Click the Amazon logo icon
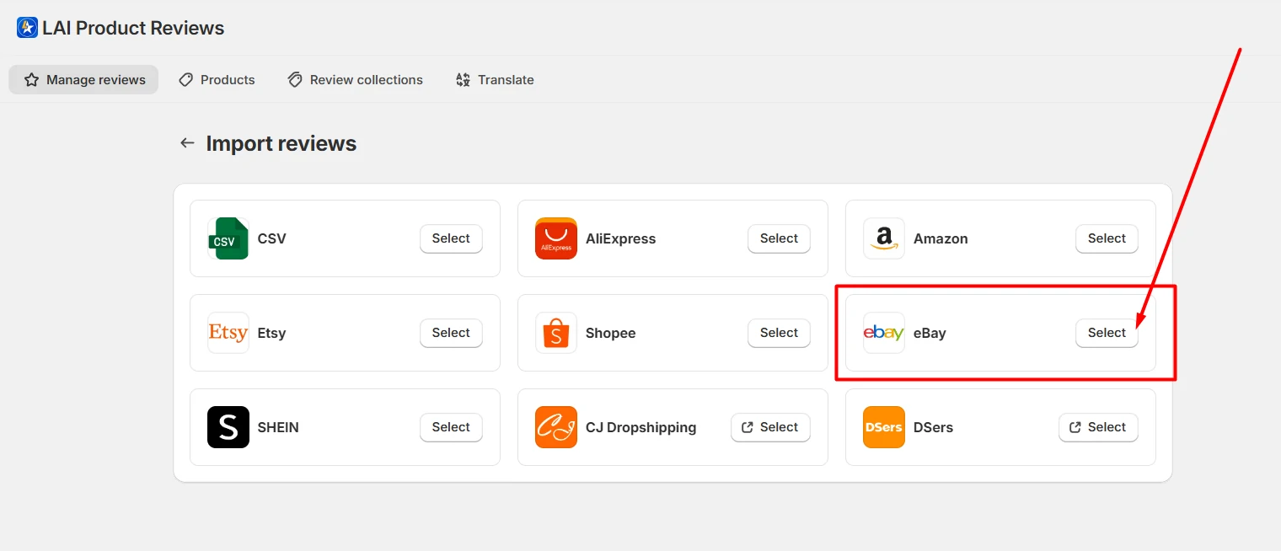 884,238
